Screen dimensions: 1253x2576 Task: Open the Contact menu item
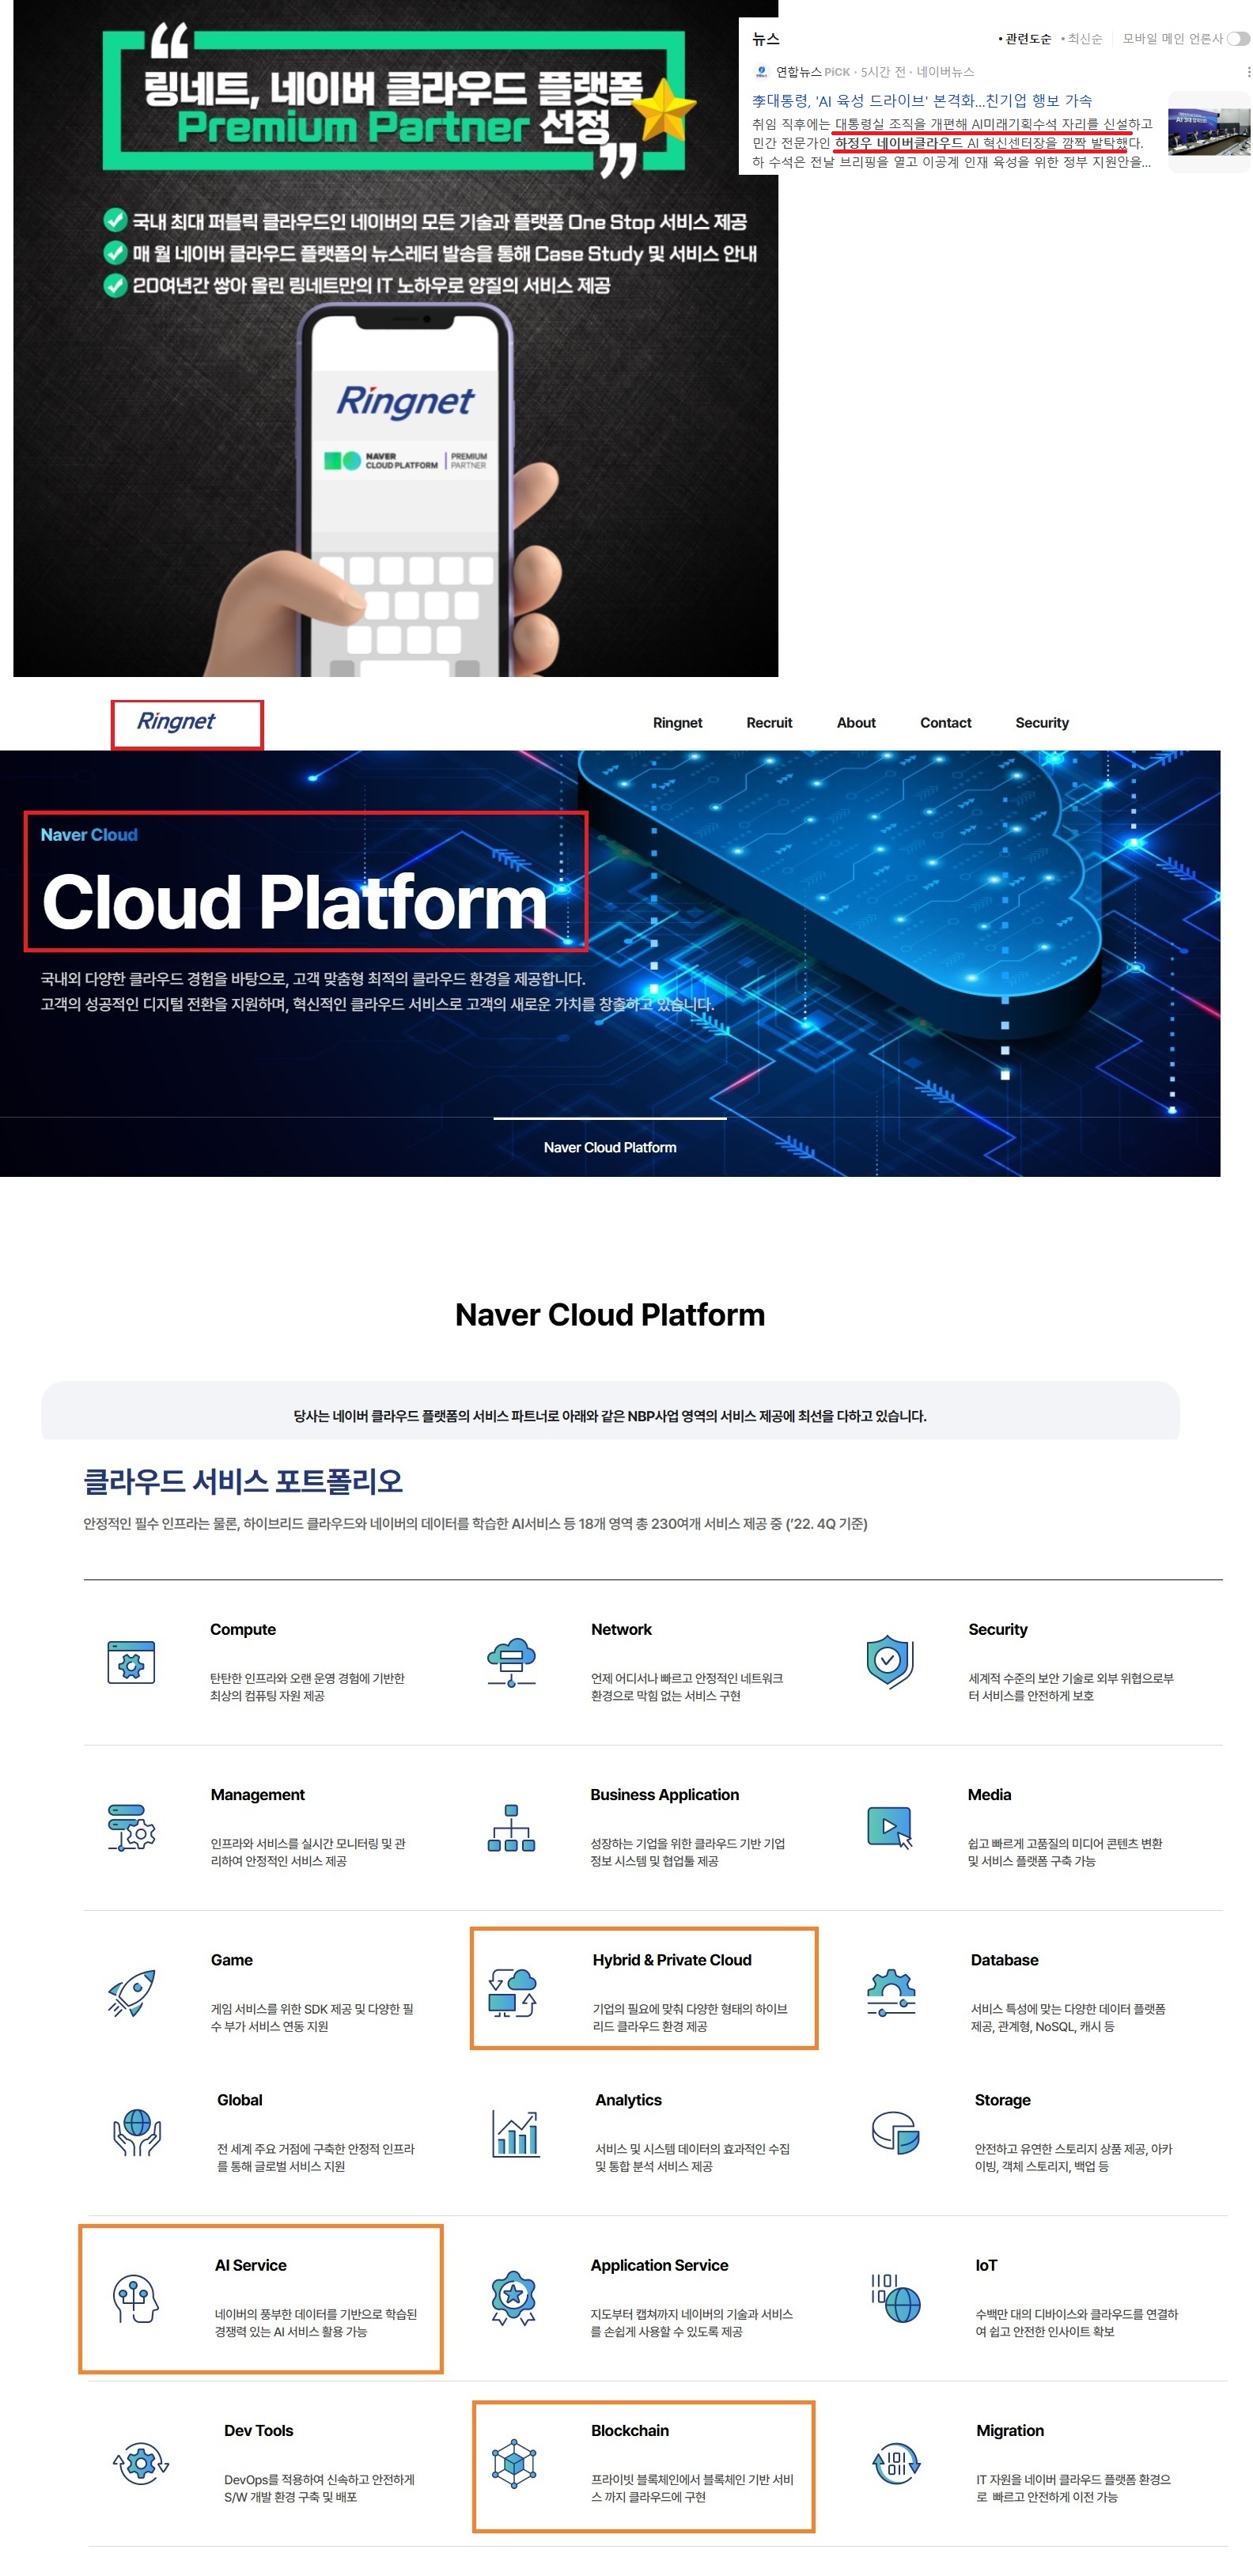tap(944, 723)
